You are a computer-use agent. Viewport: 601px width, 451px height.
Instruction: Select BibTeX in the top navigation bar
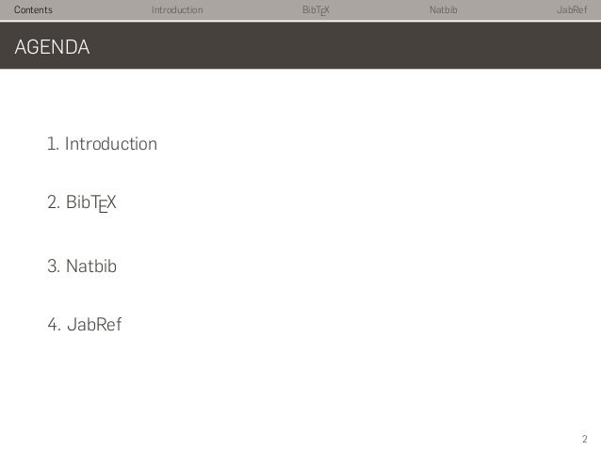pos(316,10)
